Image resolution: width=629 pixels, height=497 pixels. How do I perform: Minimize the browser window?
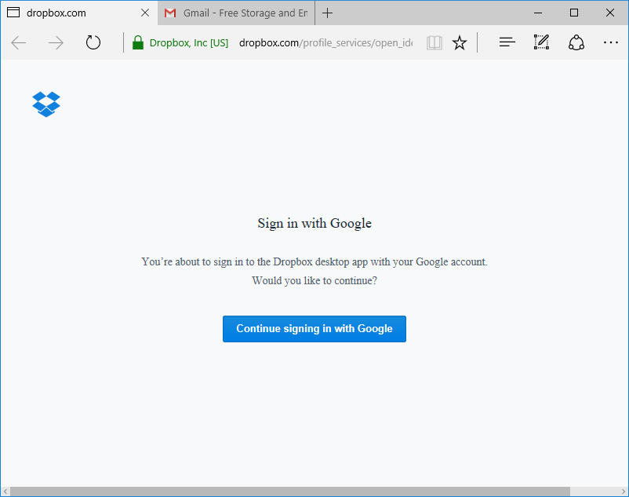(x=538, y=13)
